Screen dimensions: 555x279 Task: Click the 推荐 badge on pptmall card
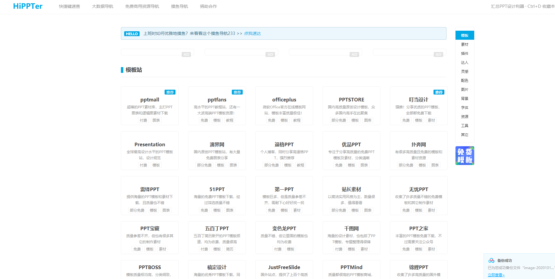pyautogui.click(x=170, y=92)
